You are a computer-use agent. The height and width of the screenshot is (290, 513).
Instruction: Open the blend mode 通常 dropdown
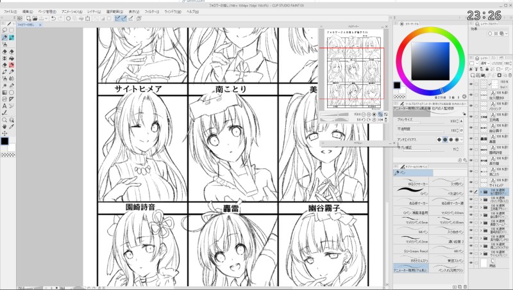pyautogui.click(x=485, y=63)
